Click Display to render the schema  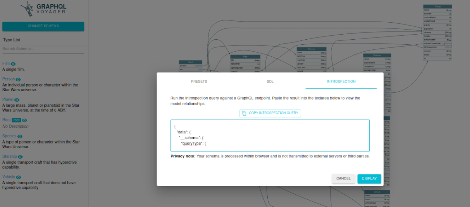[369, 179]
